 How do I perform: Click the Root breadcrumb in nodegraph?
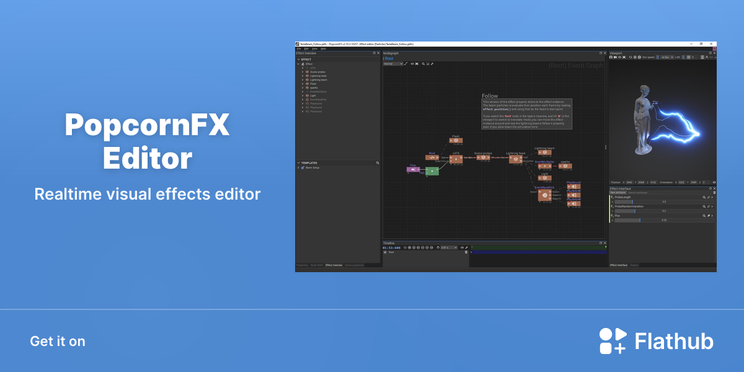[389, 58]
